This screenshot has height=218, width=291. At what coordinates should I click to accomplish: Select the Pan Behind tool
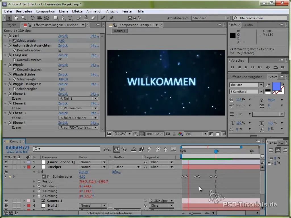(x=47, y=18)
